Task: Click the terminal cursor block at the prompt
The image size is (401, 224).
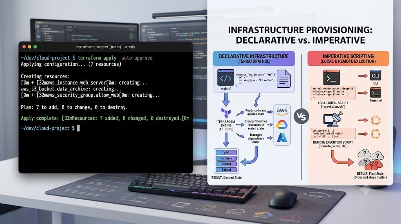Action: pos(78,128)
